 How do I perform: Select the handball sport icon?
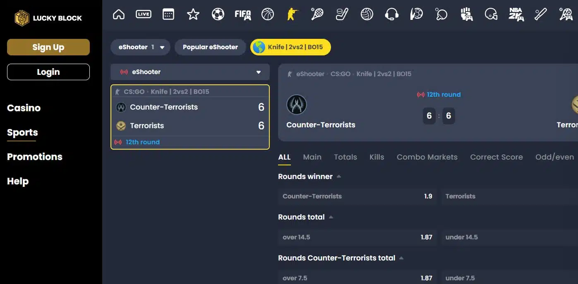click(x=417, y=14)
